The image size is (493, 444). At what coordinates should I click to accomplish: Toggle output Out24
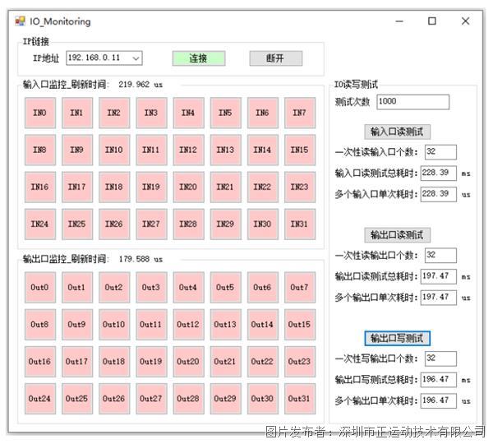point(40,399)
